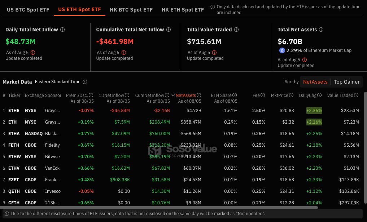Click info icon on Value Traded column header
This screenshot has height=222, width=367.
pos(356,96)
